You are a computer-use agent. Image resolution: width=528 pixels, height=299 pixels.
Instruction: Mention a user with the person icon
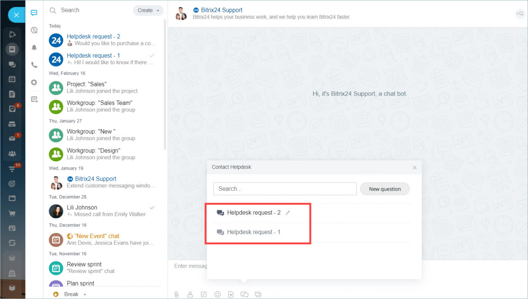pyautogui.click(x=190, y=294)
